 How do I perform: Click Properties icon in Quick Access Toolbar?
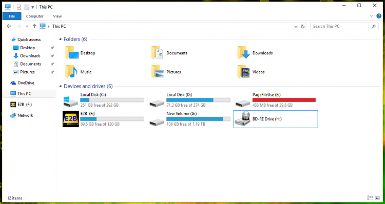tap(19, 7)
